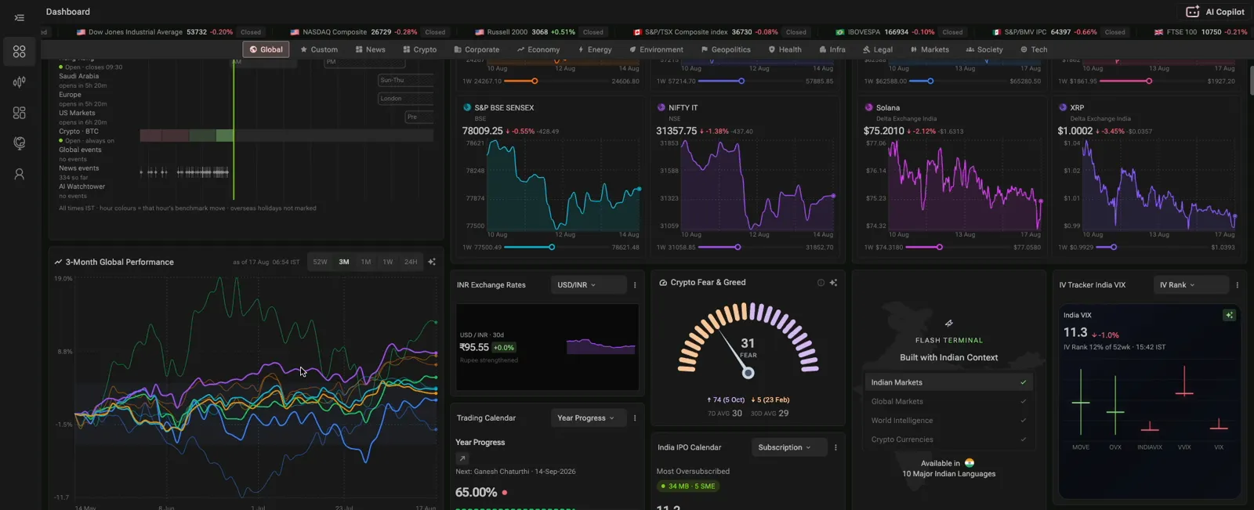Open the IV Rank dropdown
The image size is (1254, 510).
point(1191,285)
